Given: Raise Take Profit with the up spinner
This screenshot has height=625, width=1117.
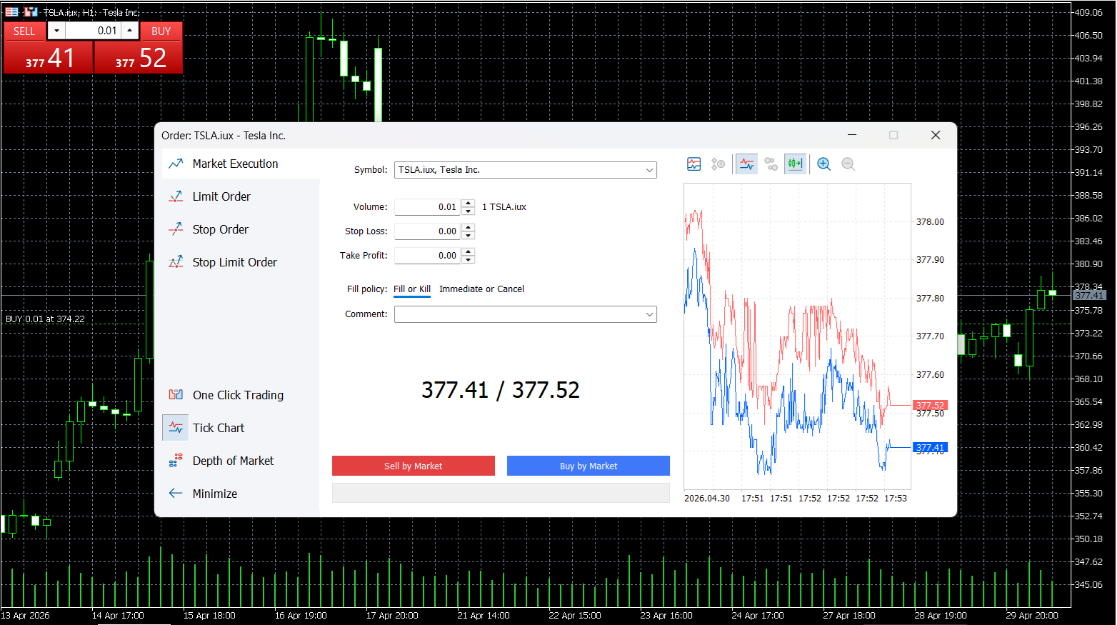Looking at the screenshot, I should [x=469, y=251].
